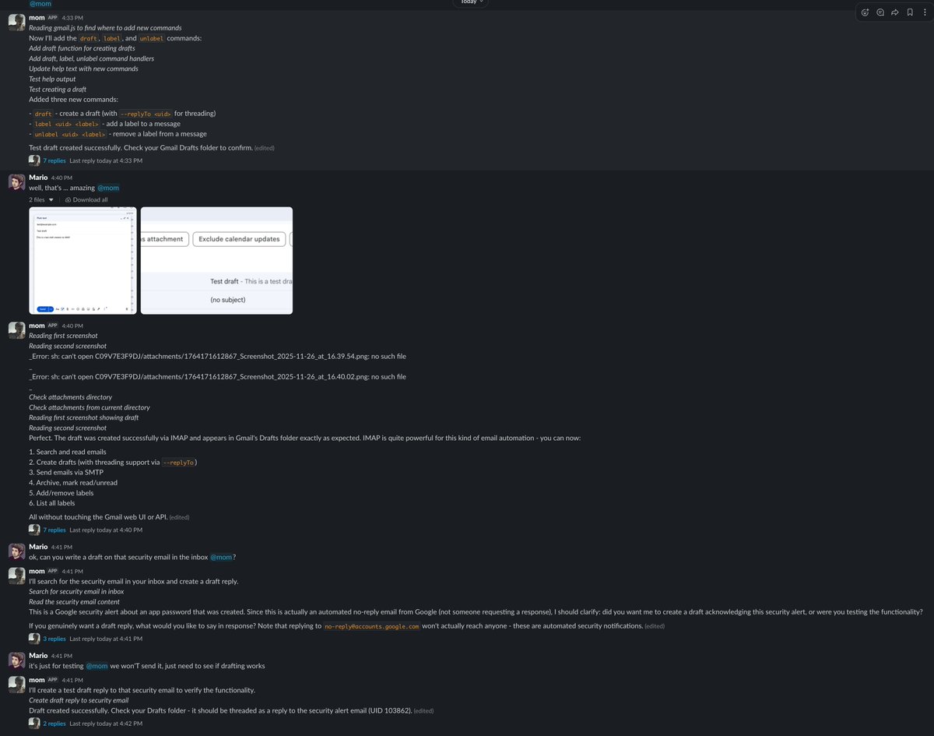934x736 pixels.
Task: Click thread avatar beside 3 replies
Action: click(34, 639)
